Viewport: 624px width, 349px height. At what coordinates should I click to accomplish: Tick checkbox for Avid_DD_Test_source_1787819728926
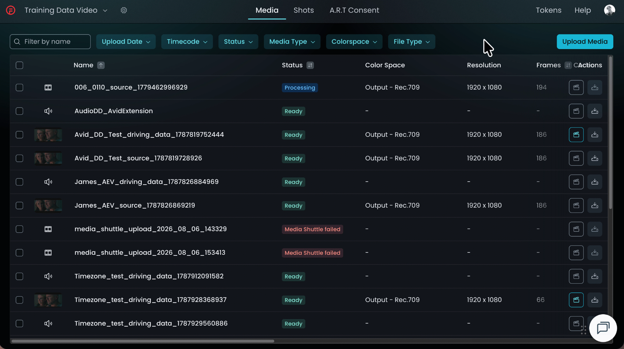[19, 158]
